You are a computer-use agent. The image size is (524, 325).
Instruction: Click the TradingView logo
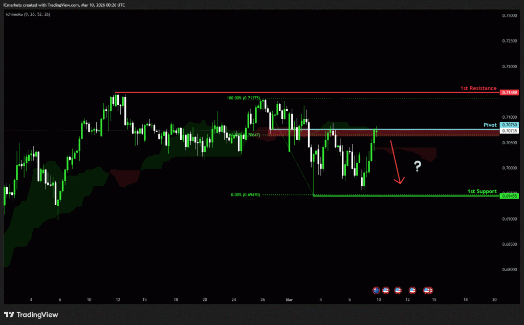click(x=32, y=315)
